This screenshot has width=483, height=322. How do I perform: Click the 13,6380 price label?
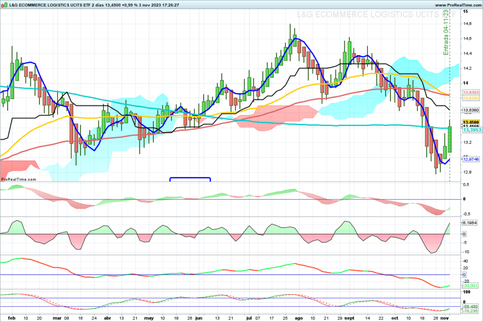(x=471, y=110)
